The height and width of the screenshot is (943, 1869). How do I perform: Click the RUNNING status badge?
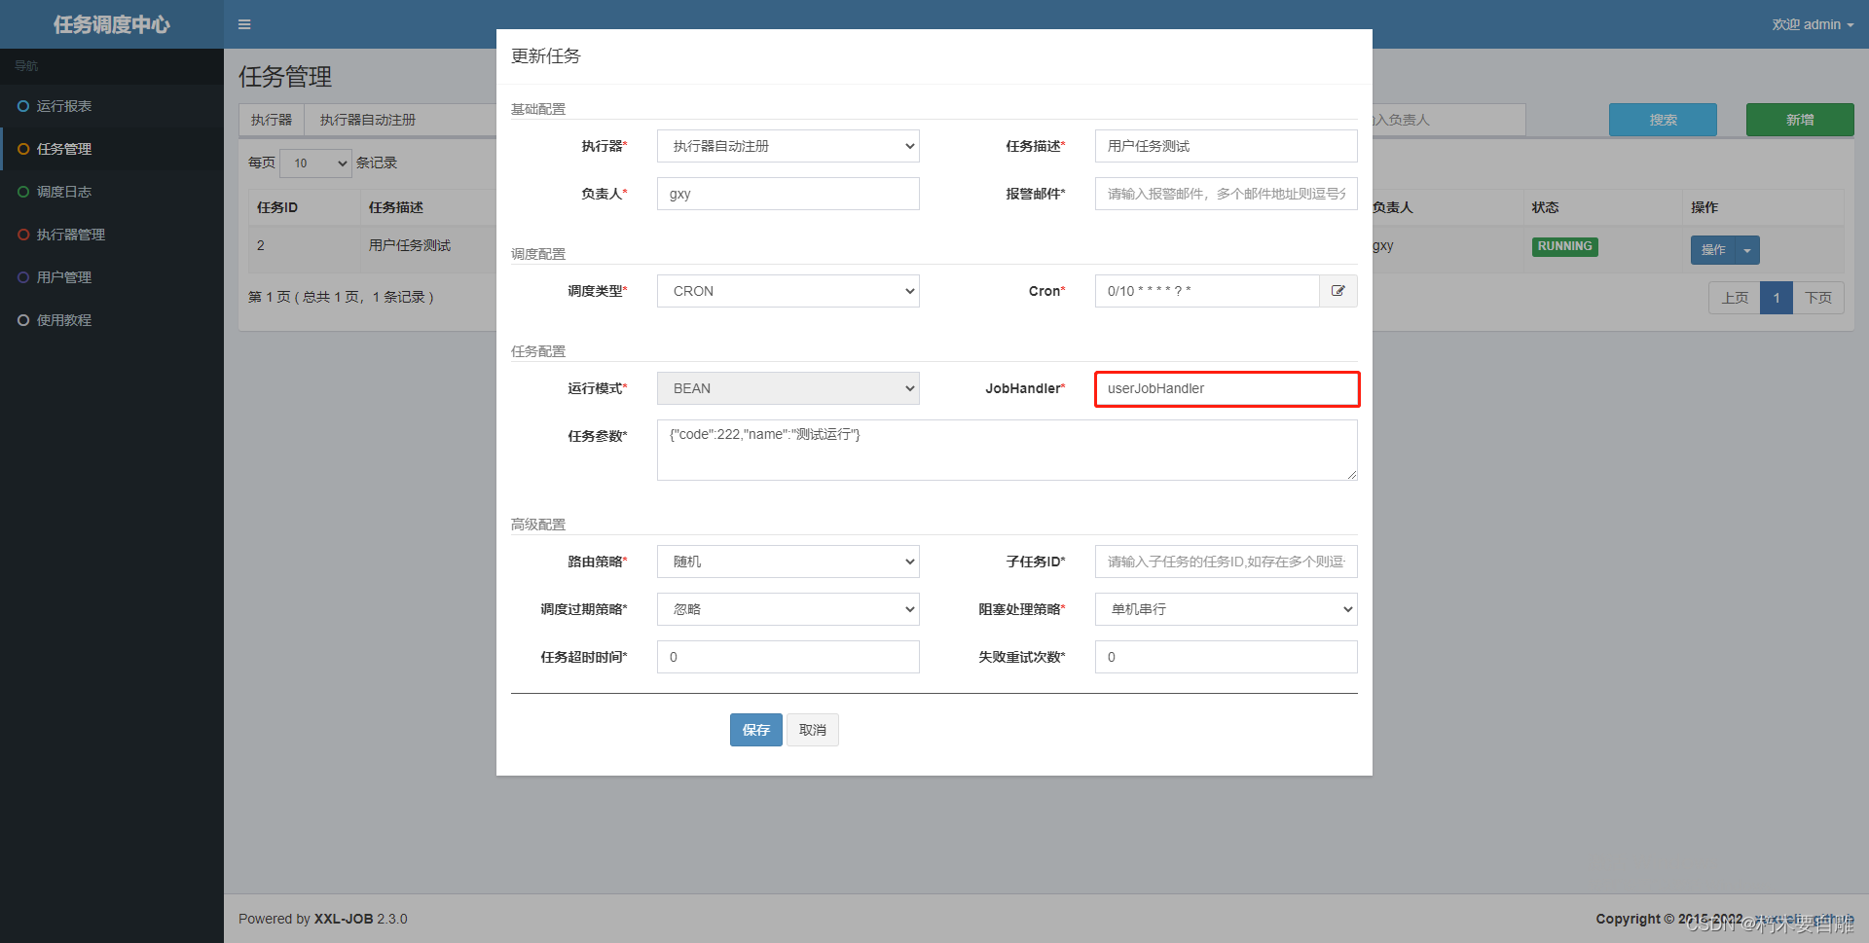pyautogui.click(x=1565, y=246)
